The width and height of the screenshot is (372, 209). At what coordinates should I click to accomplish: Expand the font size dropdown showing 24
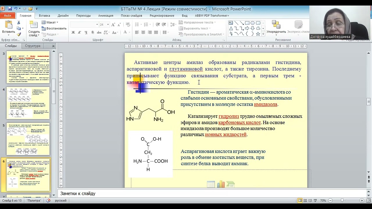click(x=108, y=25)
